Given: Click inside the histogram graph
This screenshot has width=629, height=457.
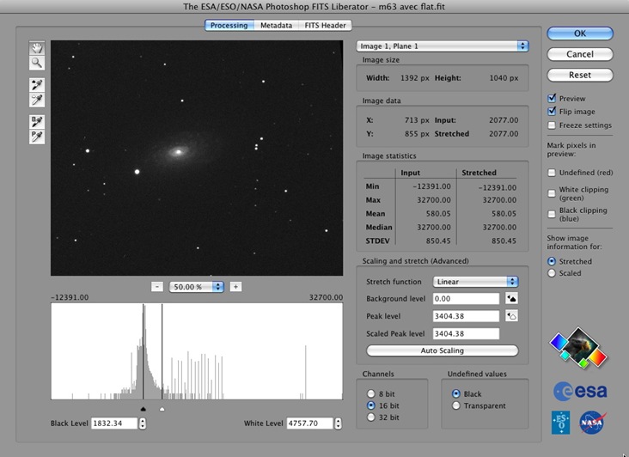Looking at the screenshot, I should point(197,351).
